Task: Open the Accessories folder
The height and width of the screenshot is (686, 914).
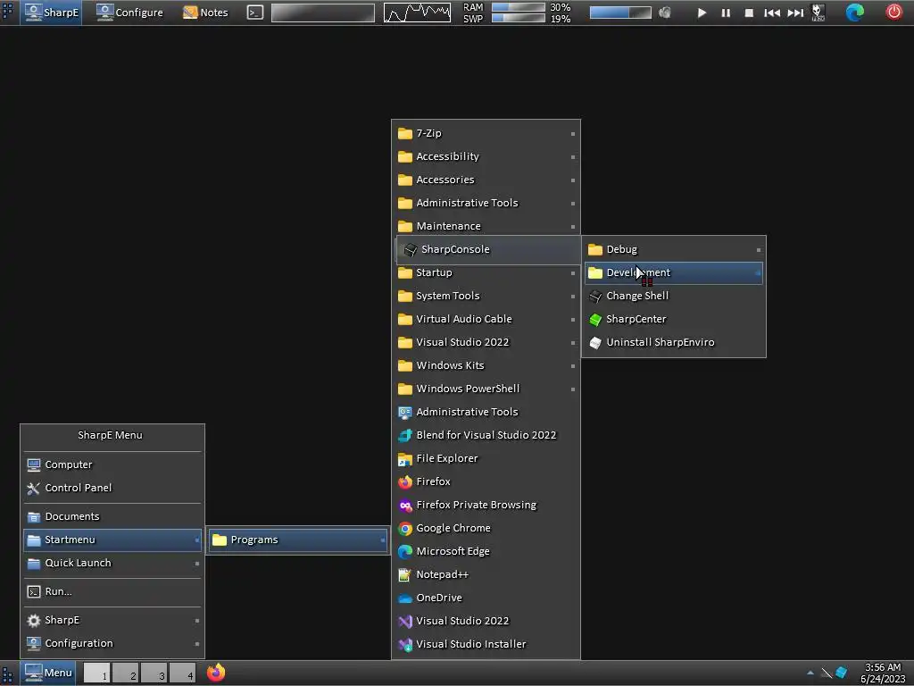Action: click(x=486, y=180)
